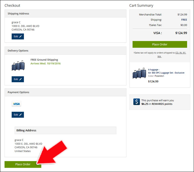Click the WA state sales tax link
Screen dimensions: 194x172
159,57
